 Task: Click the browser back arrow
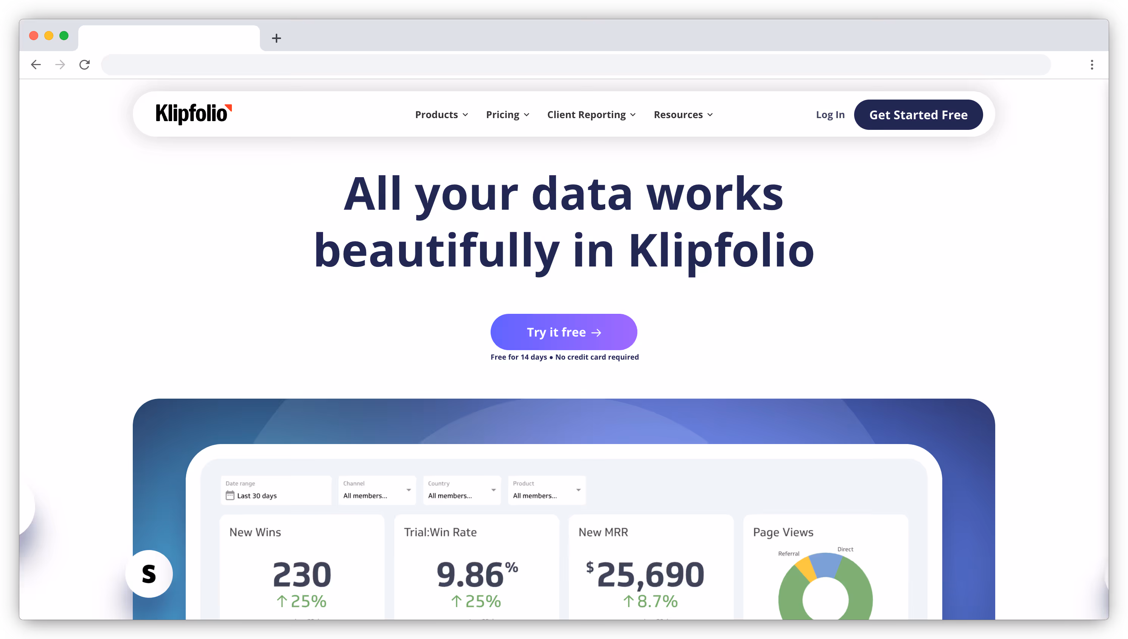pyautogui.click(x=36, y=64)
